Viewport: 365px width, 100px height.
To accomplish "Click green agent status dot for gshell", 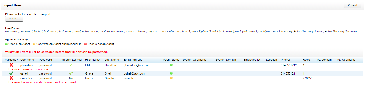I will 171,73.
